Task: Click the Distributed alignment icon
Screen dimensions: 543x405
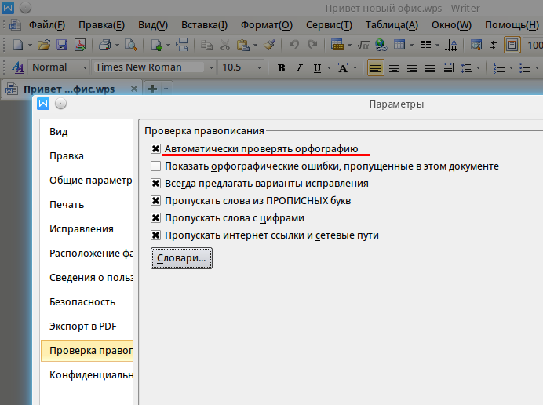Action: [448, 68]
